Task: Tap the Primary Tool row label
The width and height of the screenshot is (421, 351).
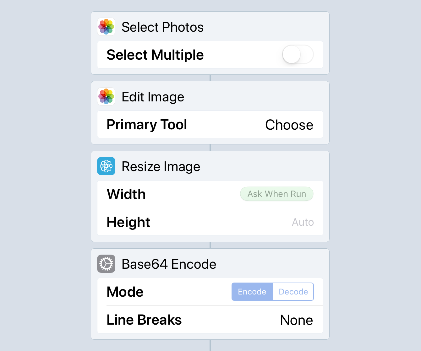Action: 147,125
